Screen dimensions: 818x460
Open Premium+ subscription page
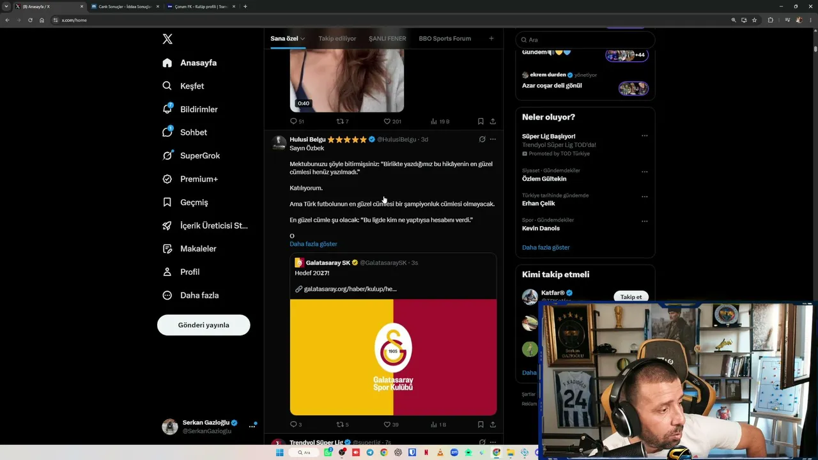coord(190,179)
